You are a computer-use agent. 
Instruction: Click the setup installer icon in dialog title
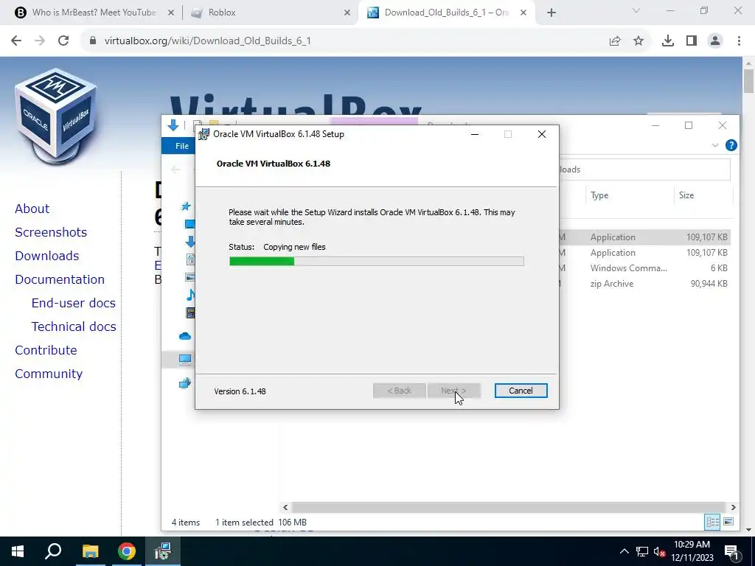click(x=204, y=134)
